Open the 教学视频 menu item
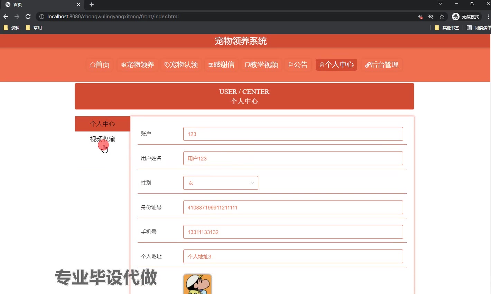This screenshot has height=294, width=491. pos(261,65)
